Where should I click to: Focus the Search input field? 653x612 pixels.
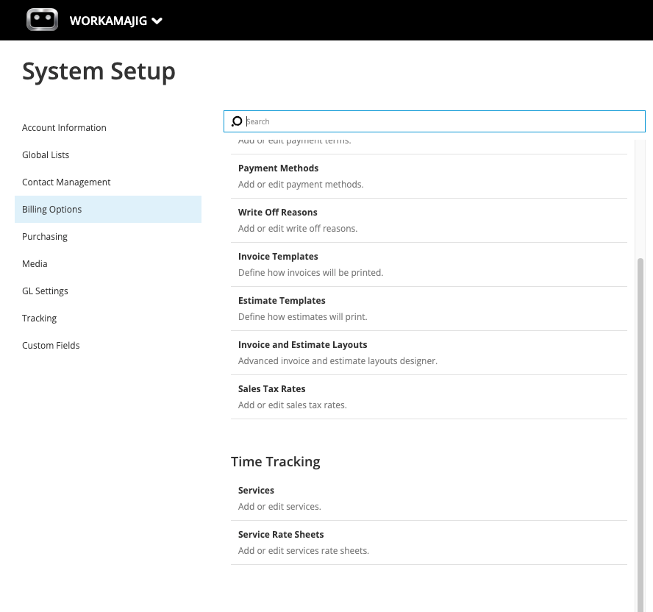(435, 121)
